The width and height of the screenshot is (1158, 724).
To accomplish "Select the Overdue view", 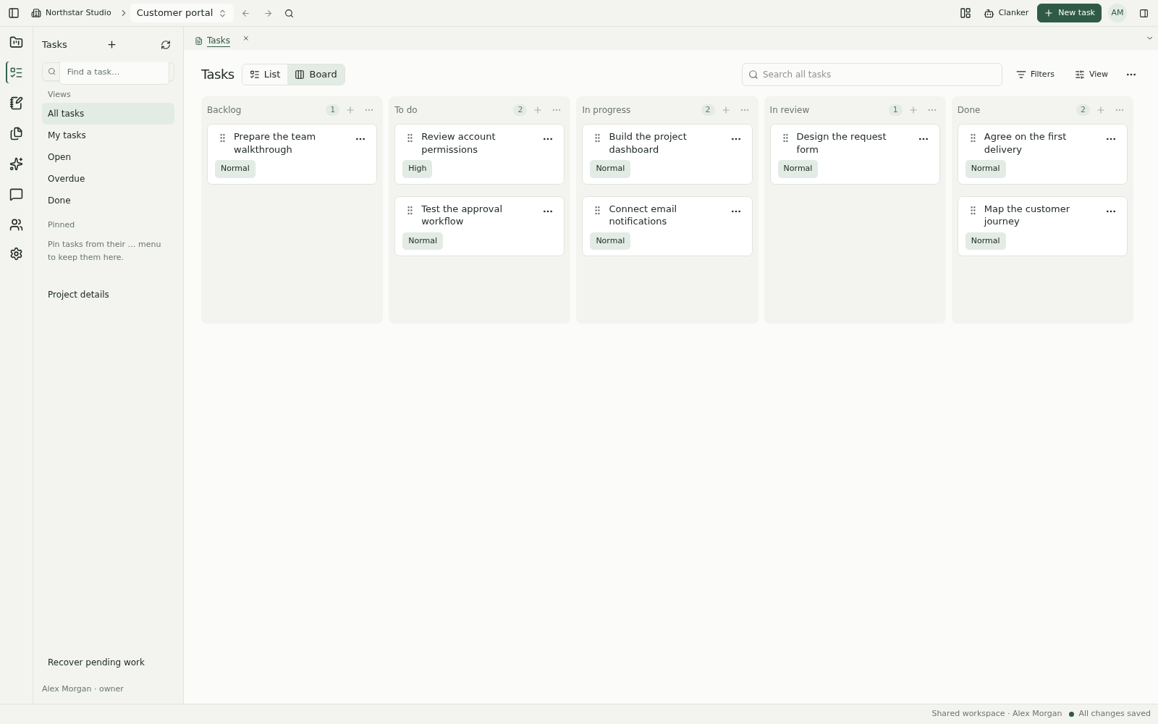I will [x=108, y=179].
